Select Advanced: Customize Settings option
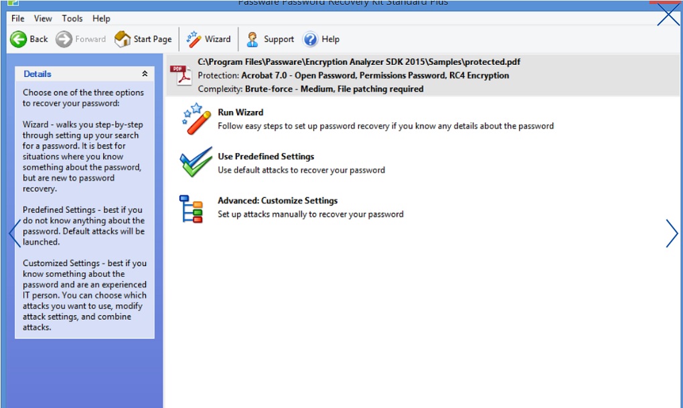 (277, 201)
